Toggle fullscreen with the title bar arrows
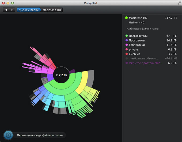 pyautogui.click(x=179, y=3)
